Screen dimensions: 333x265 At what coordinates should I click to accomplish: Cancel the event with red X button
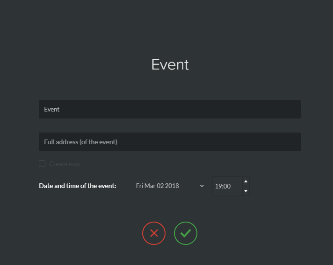tap(154, 233)
